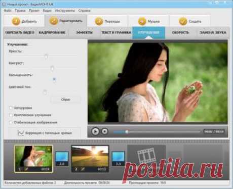Enable the Автоуровни checkbox
The image size is (233, 189).
pyautogui.click(x=11, y=108)
